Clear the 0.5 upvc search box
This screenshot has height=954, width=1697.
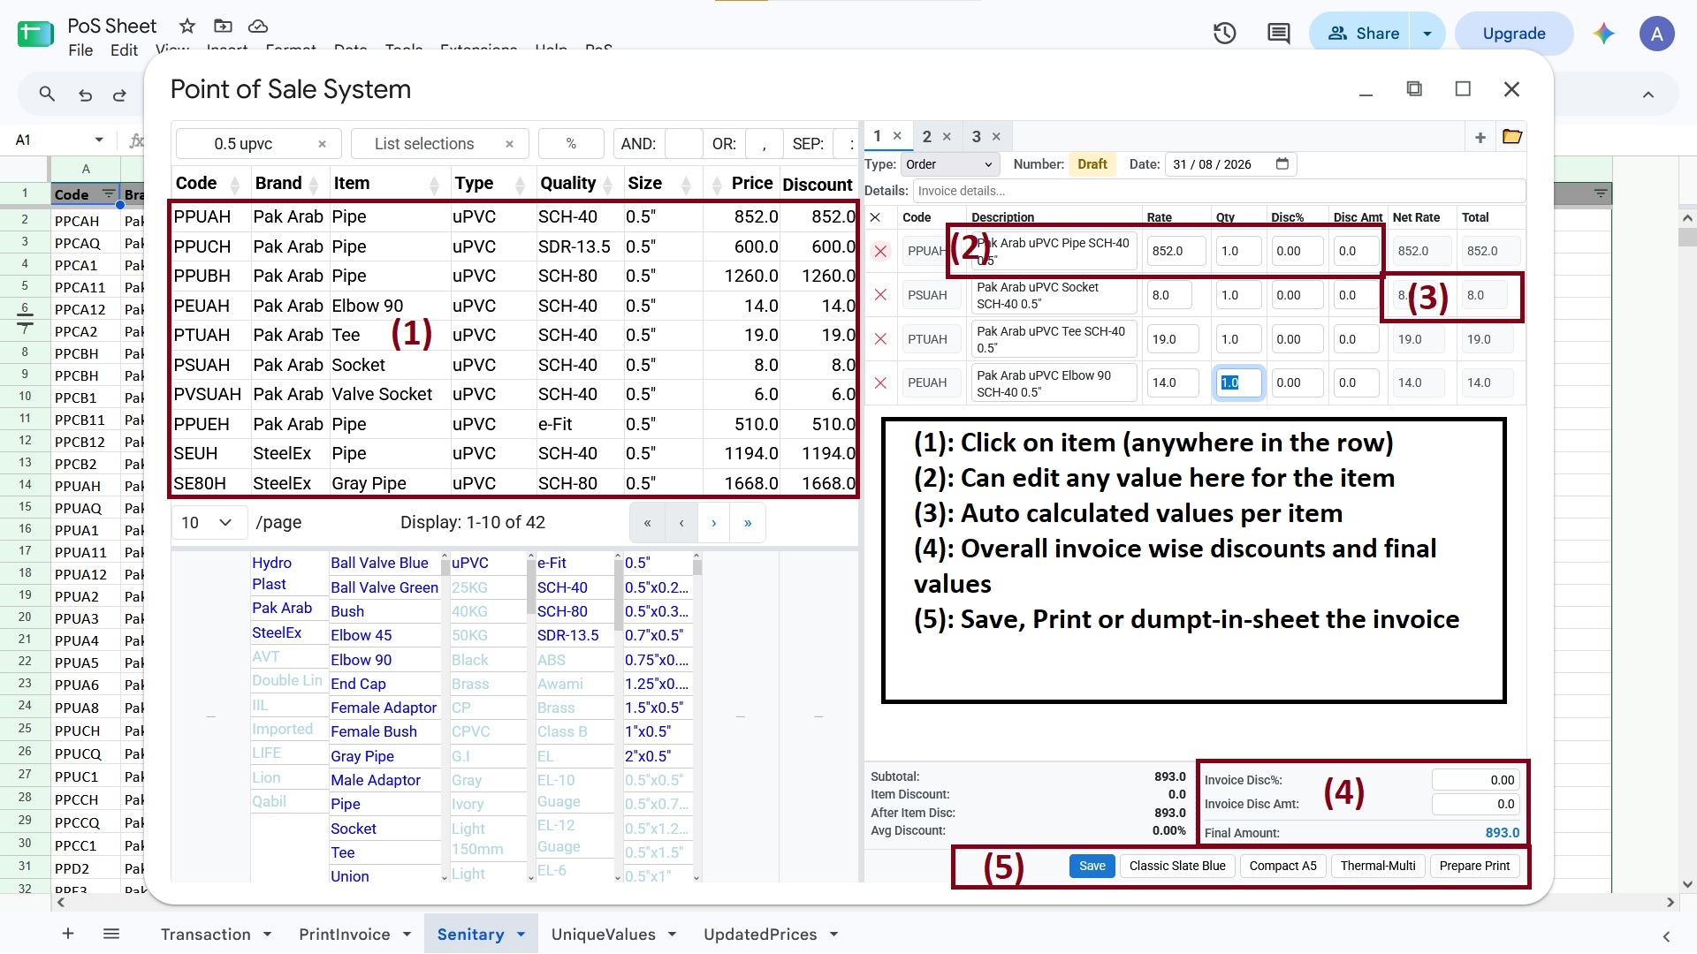pyautogui.click(x=322, y=144)
